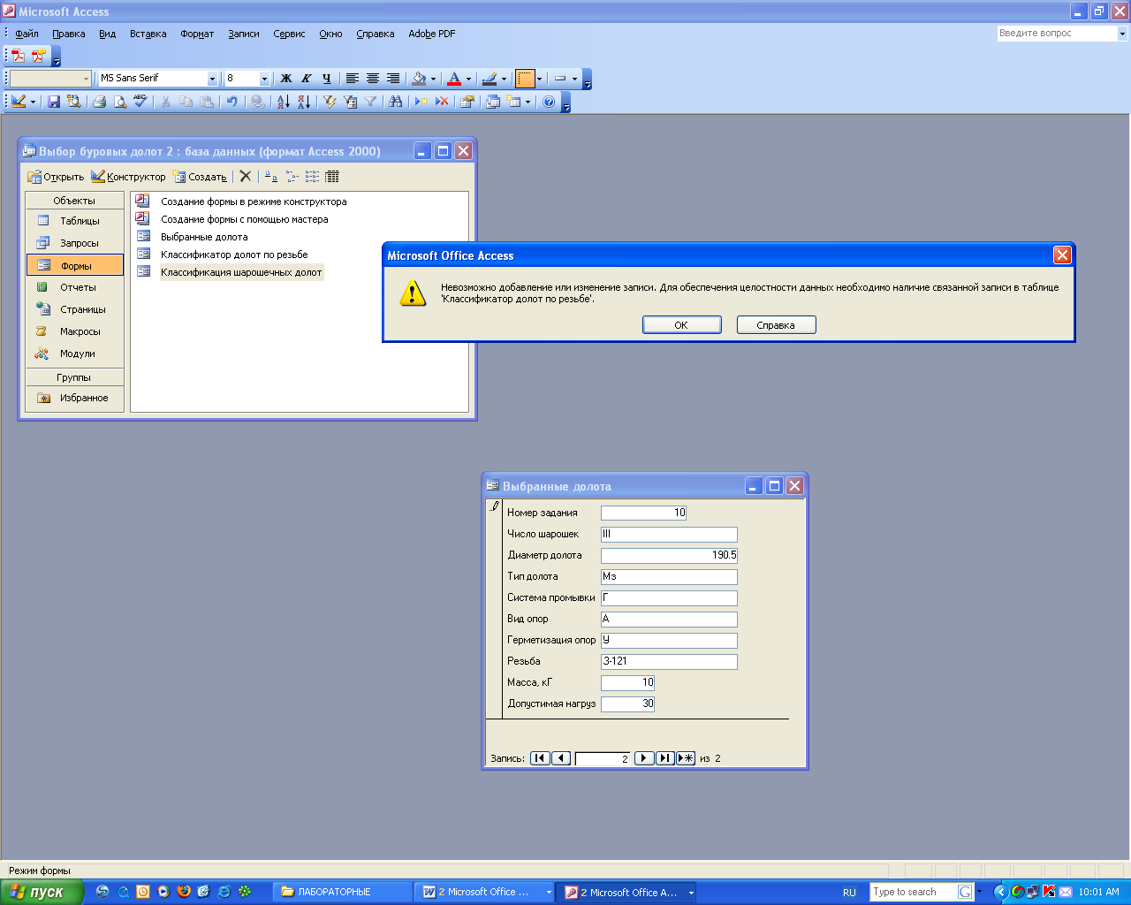Open the Сервис menu
Screen dimensions: 1131x905
pyautogui.click(x=289, y=34)
